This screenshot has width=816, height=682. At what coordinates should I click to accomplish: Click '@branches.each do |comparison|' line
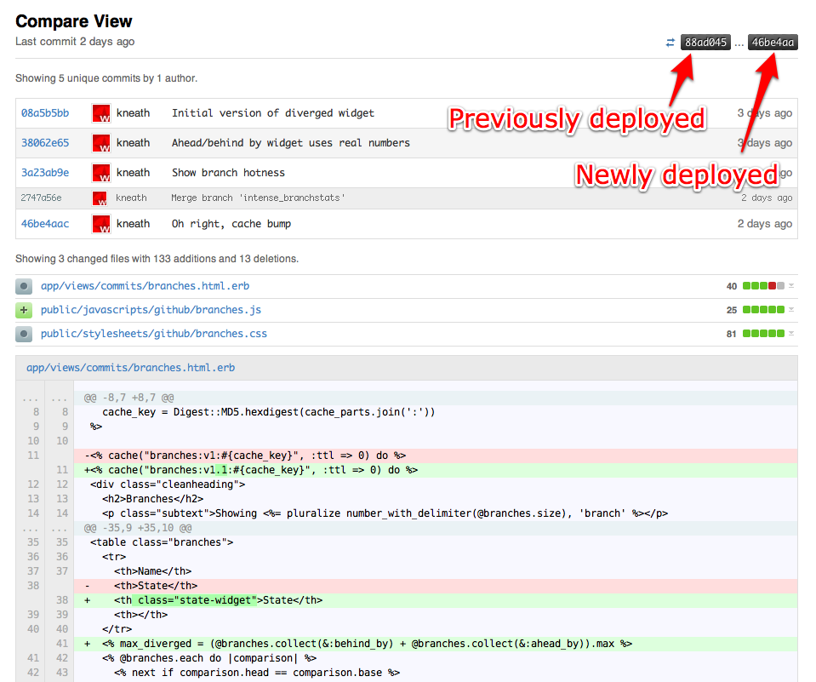click(436, 658)
